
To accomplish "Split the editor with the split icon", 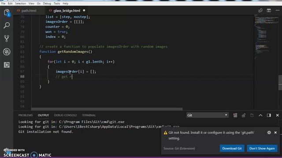I will 269,11.
